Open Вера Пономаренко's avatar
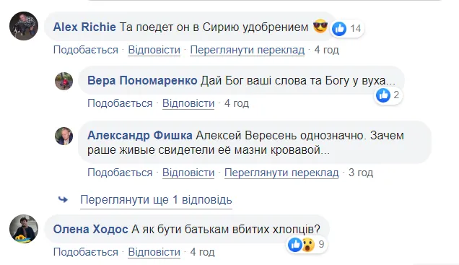 tap(64, 81)
